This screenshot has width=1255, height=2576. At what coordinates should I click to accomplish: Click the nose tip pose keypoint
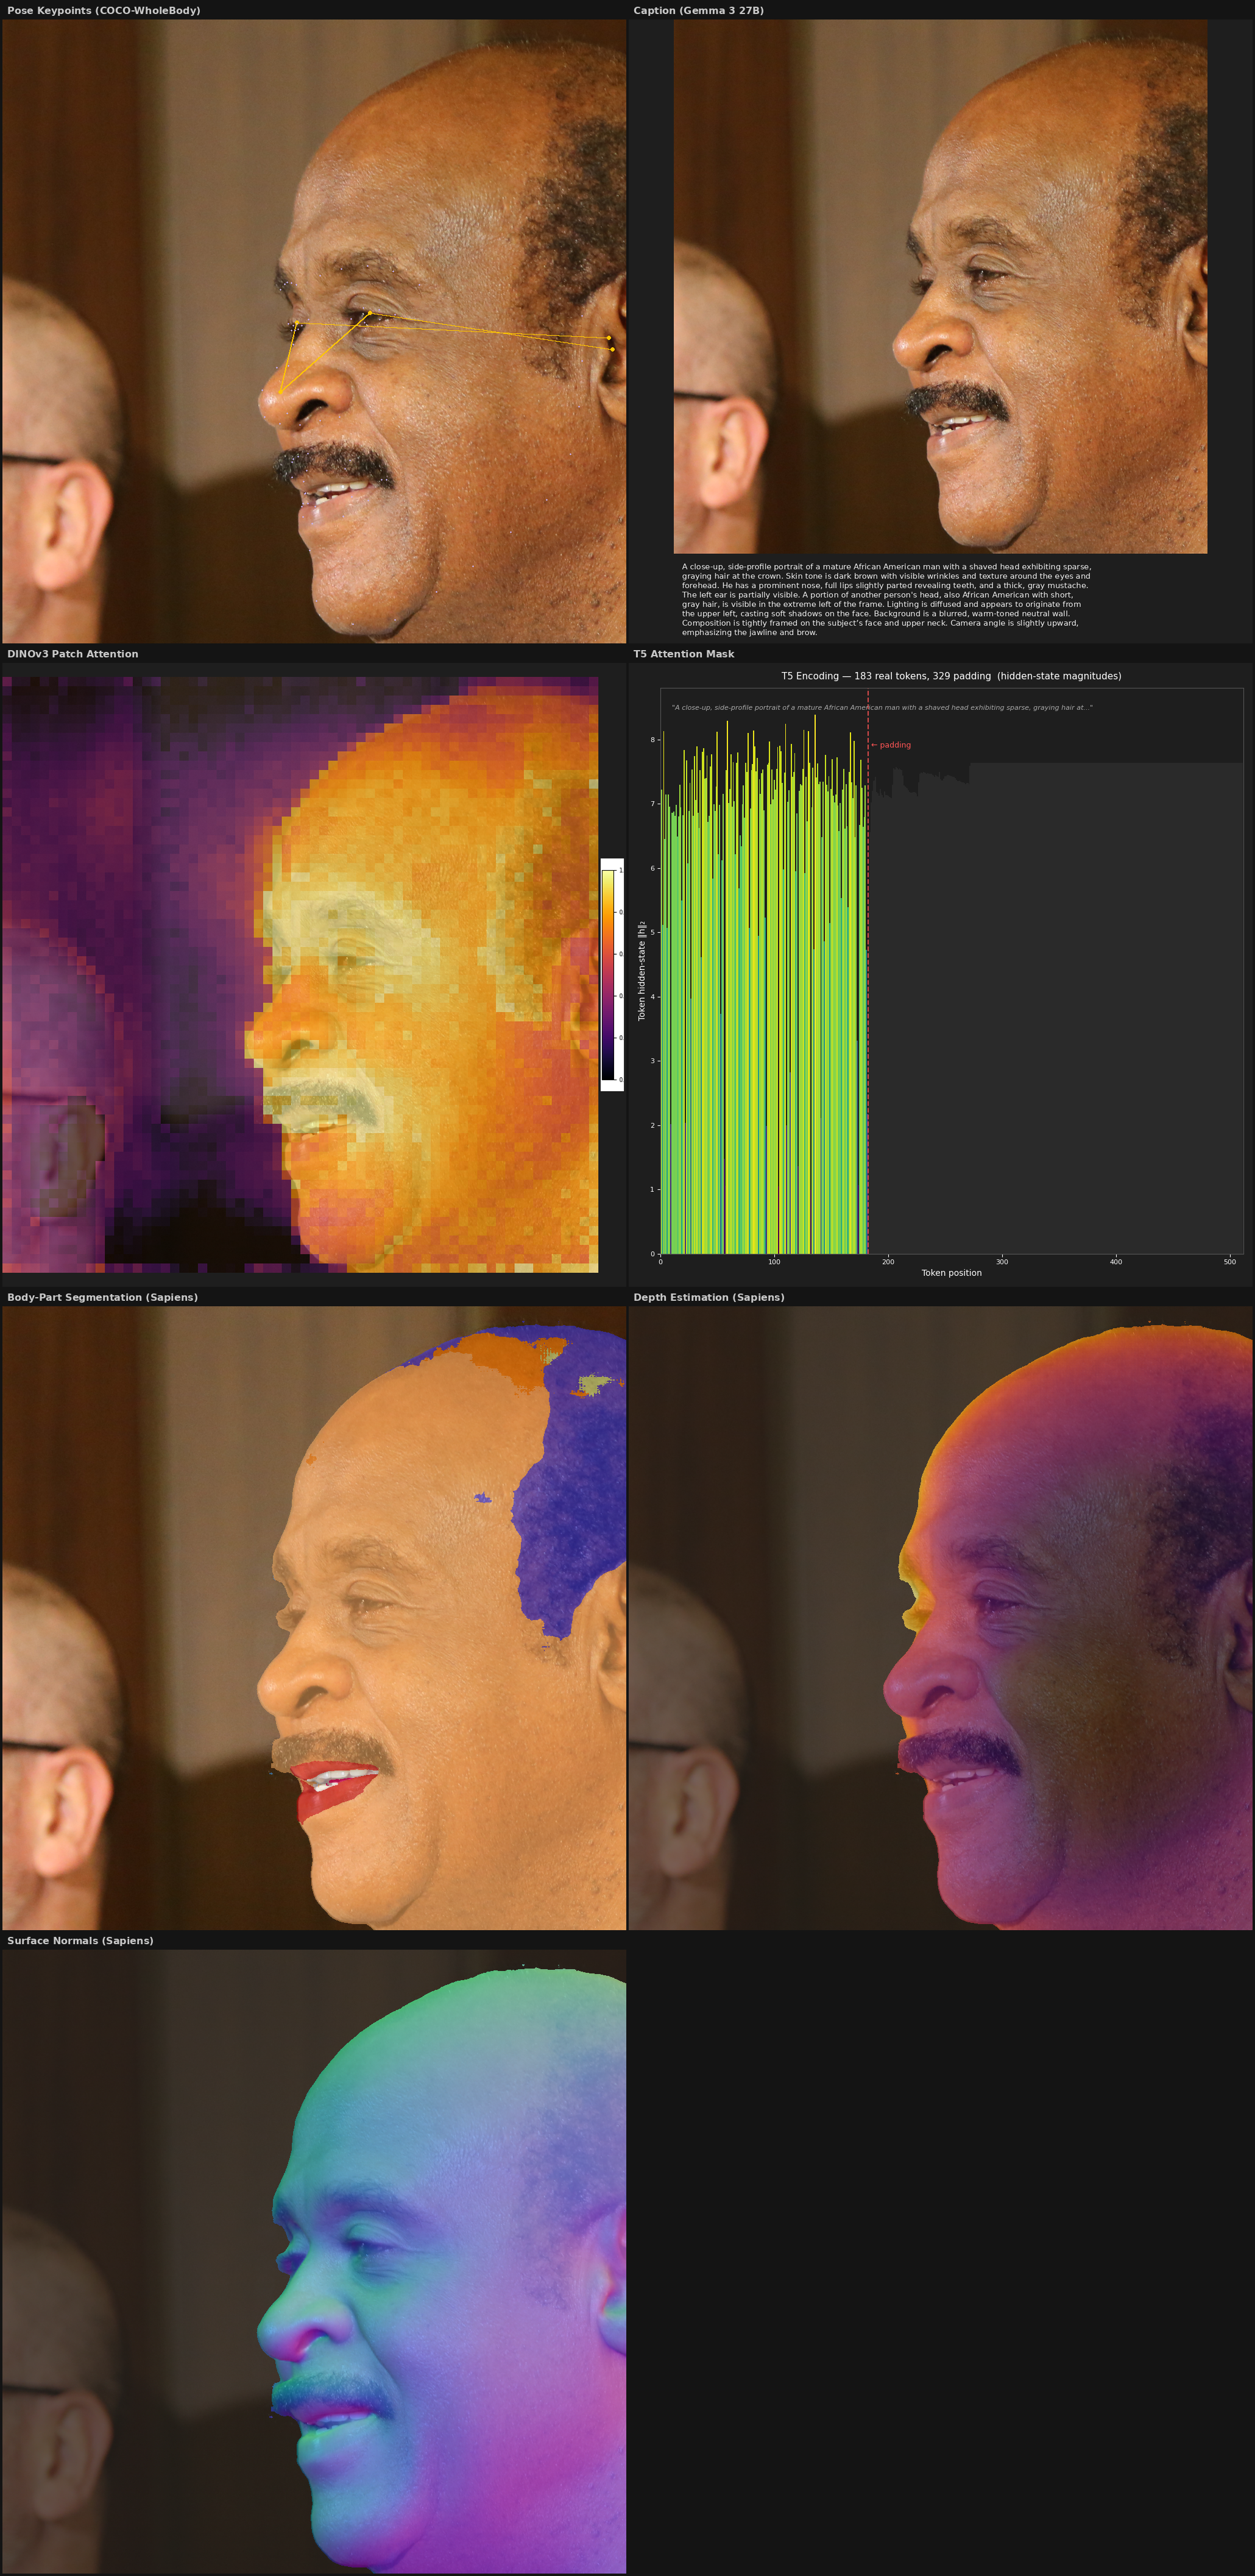coord(281,391)
